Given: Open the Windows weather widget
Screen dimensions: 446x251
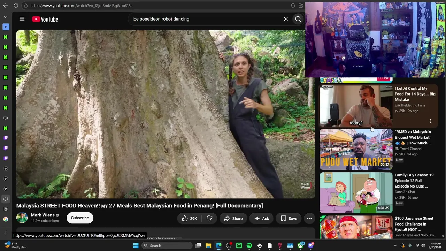Looking at the screenshot, I should [15, 245].
